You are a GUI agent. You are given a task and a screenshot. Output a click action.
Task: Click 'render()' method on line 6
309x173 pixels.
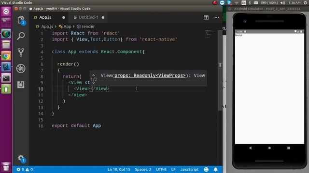[68, 64]
